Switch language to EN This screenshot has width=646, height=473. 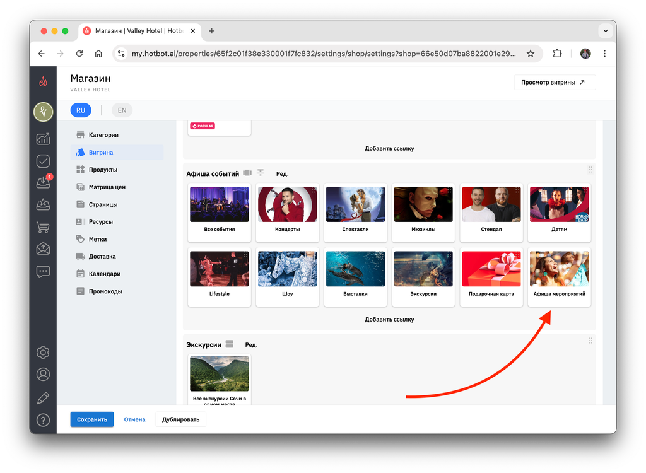tap(122, 110)
